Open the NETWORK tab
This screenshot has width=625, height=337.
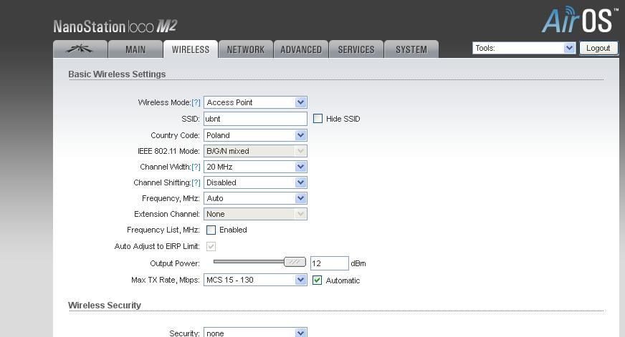[x=246, y=49]
